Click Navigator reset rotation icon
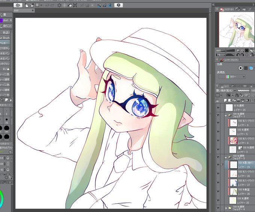The height and width of the screenshot is (212, 255). coord(247,55)
